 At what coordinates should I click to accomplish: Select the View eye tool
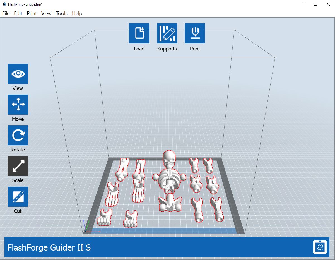point(18,74)
